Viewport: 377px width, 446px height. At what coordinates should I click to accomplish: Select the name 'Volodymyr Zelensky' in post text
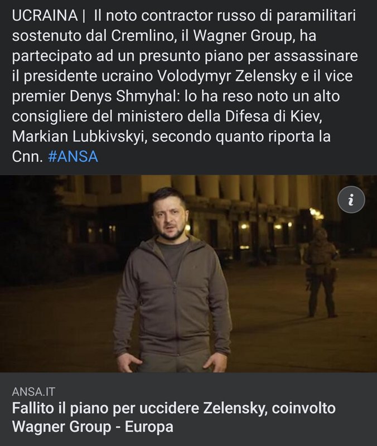point(226,76)
